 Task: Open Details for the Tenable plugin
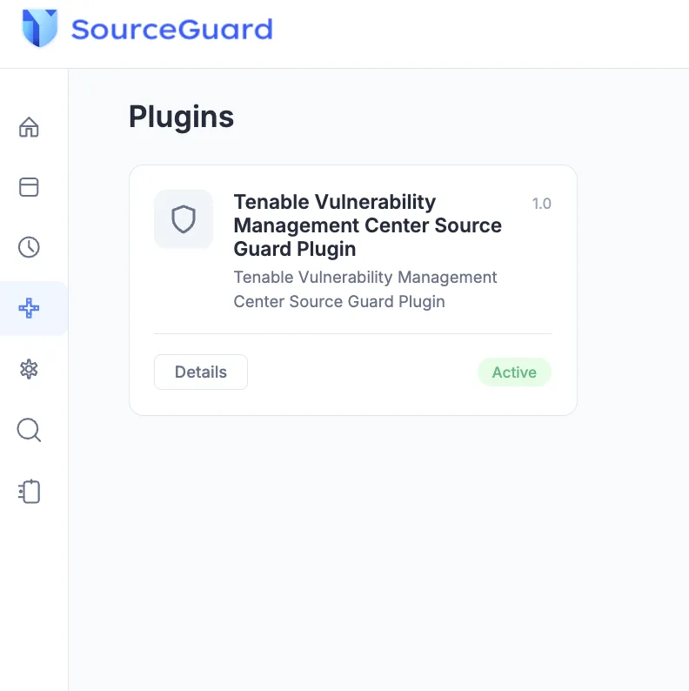point(201,372)
